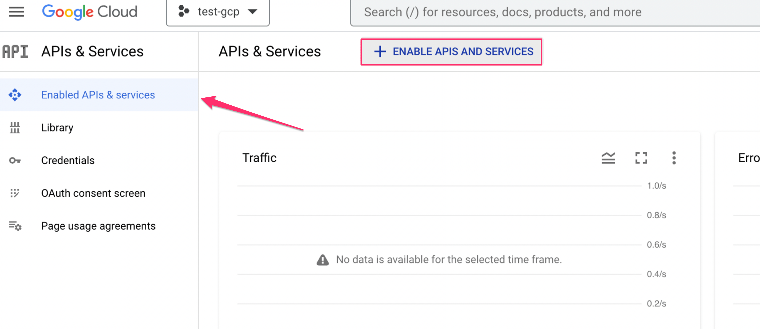Click the OAuth consent screen icon
The image size is (760, 329).
coord(15,193)
